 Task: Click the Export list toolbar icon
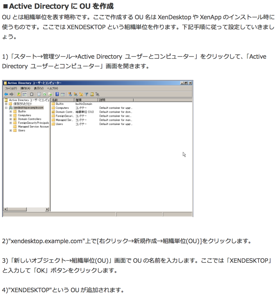coord(50,94)
